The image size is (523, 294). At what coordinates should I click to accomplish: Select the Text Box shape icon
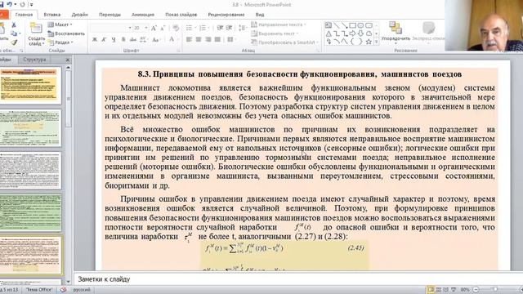pyautogui.click(x=329, y=25)
